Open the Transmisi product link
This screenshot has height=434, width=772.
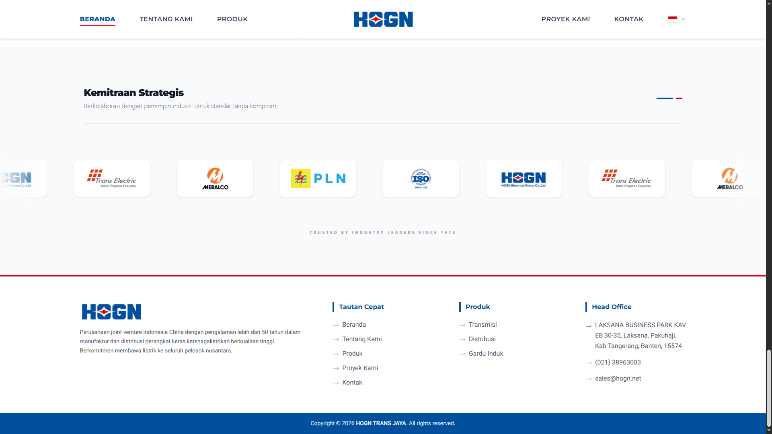coord(482,325)
